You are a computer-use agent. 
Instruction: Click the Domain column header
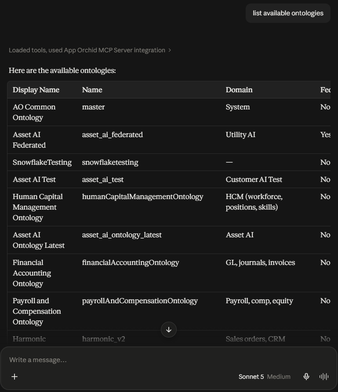pyautogui.click(x=239, y=90)
